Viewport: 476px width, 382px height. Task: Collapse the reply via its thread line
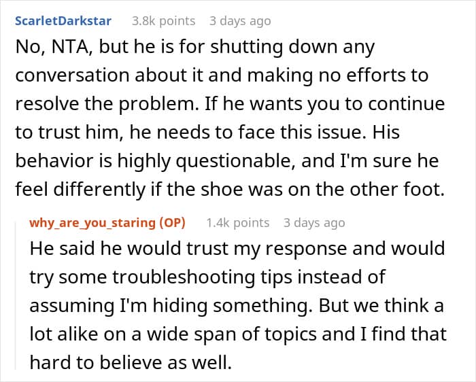(19, 292)
